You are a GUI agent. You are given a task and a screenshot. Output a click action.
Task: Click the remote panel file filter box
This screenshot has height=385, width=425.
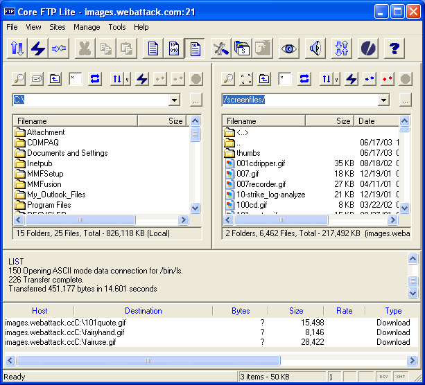tap(285, 79)
